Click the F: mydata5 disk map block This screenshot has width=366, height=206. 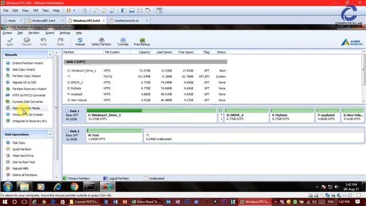pyautogui.click(x=328, y=115)
